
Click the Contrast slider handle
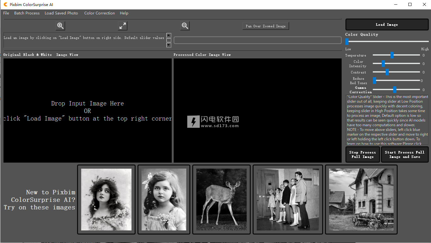[x=387, y=72]
